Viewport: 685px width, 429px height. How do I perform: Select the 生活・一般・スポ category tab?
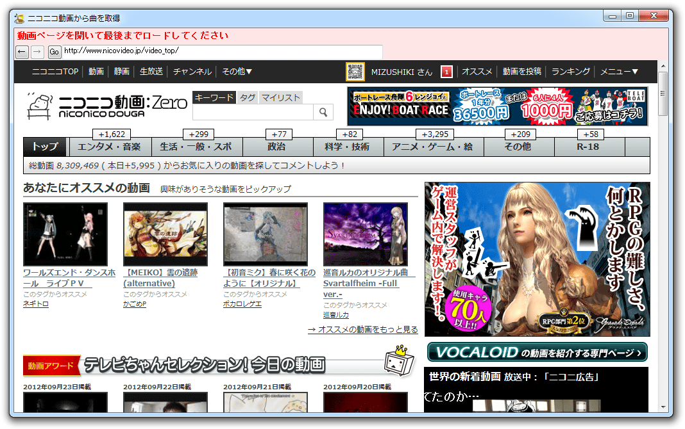[x=196, y=147]
